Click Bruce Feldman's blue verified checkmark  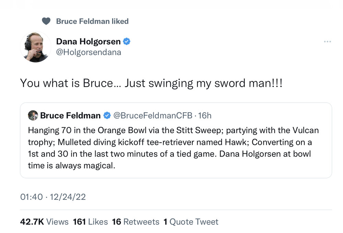[107, 116]
